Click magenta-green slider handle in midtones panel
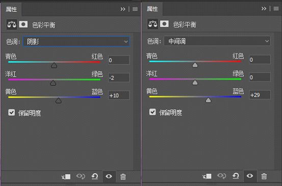Viewport: 282px width, 186px height. pyautogui.click(x=195, y=83)
